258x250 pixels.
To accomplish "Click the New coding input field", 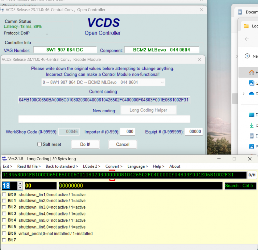I will coord(104,119).
